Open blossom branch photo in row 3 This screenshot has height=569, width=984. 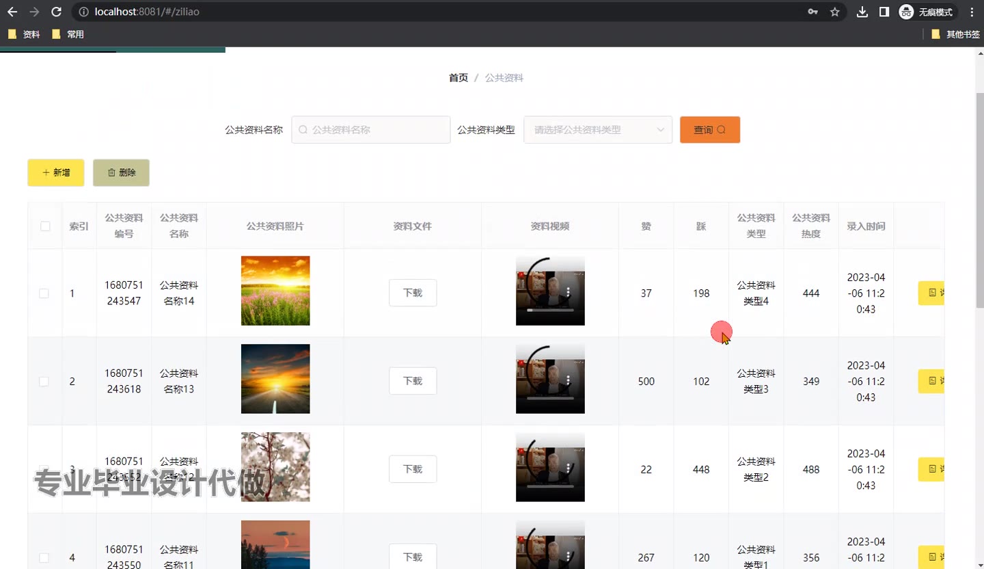point(275,467)
